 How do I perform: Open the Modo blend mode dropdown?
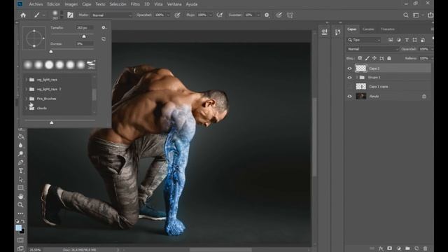tap(112, 15)
